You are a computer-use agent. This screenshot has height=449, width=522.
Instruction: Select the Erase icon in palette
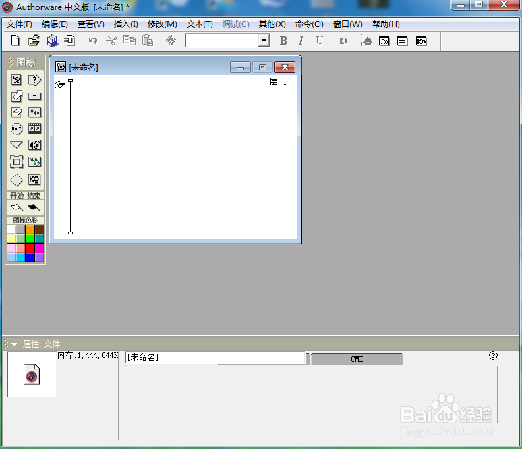(x=16, y=112)
